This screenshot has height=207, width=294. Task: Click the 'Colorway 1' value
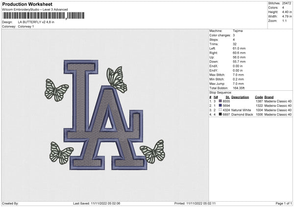point(26,26)
